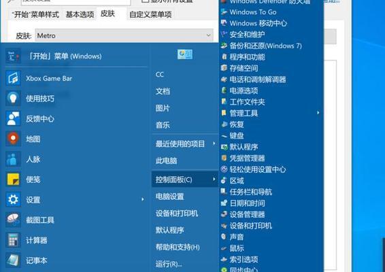This screenshot has width=385, height=272.
Task: Select 凭据管理器 in control panel list
Action: pos(247,158)
